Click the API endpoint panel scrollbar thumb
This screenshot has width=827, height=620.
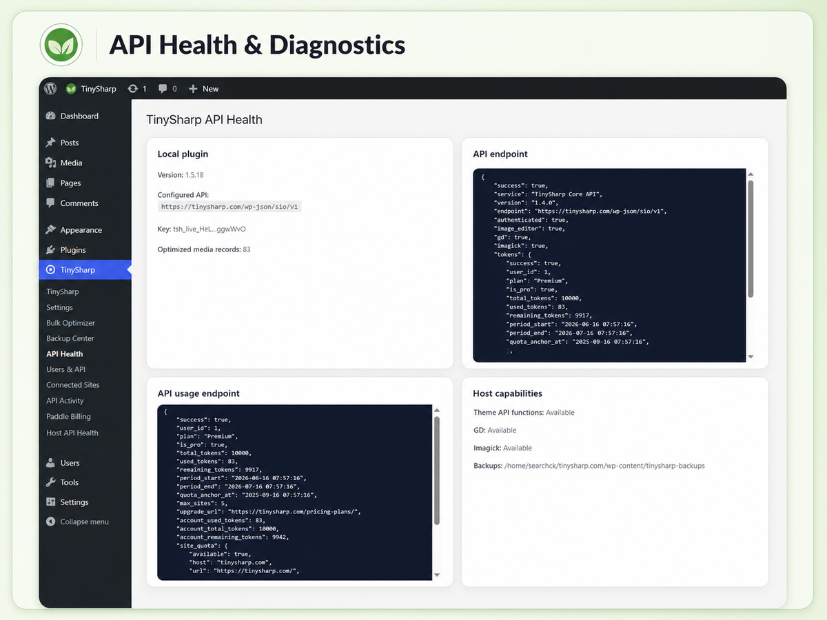coord(751,239)
